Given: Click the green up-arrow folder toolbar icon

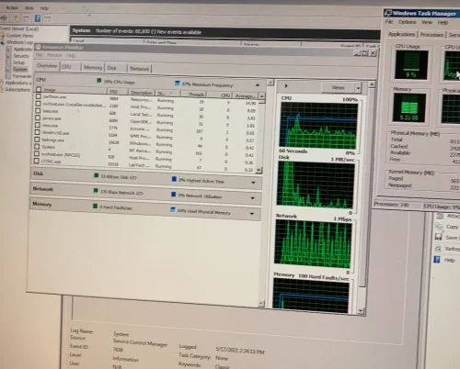Looking at the screenshot, I should click(16, 18).
